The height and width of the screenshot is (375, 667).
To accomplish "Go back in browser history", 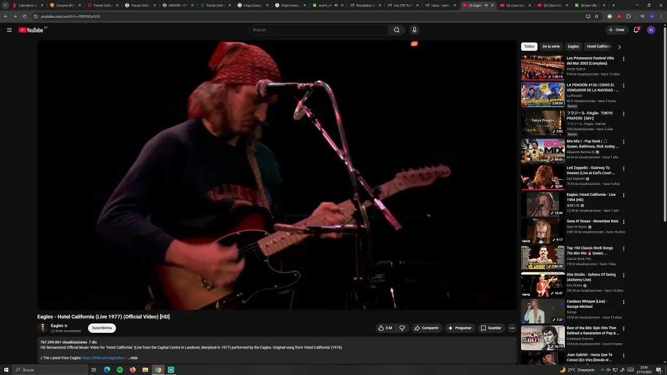I will [x=6, y=16].
